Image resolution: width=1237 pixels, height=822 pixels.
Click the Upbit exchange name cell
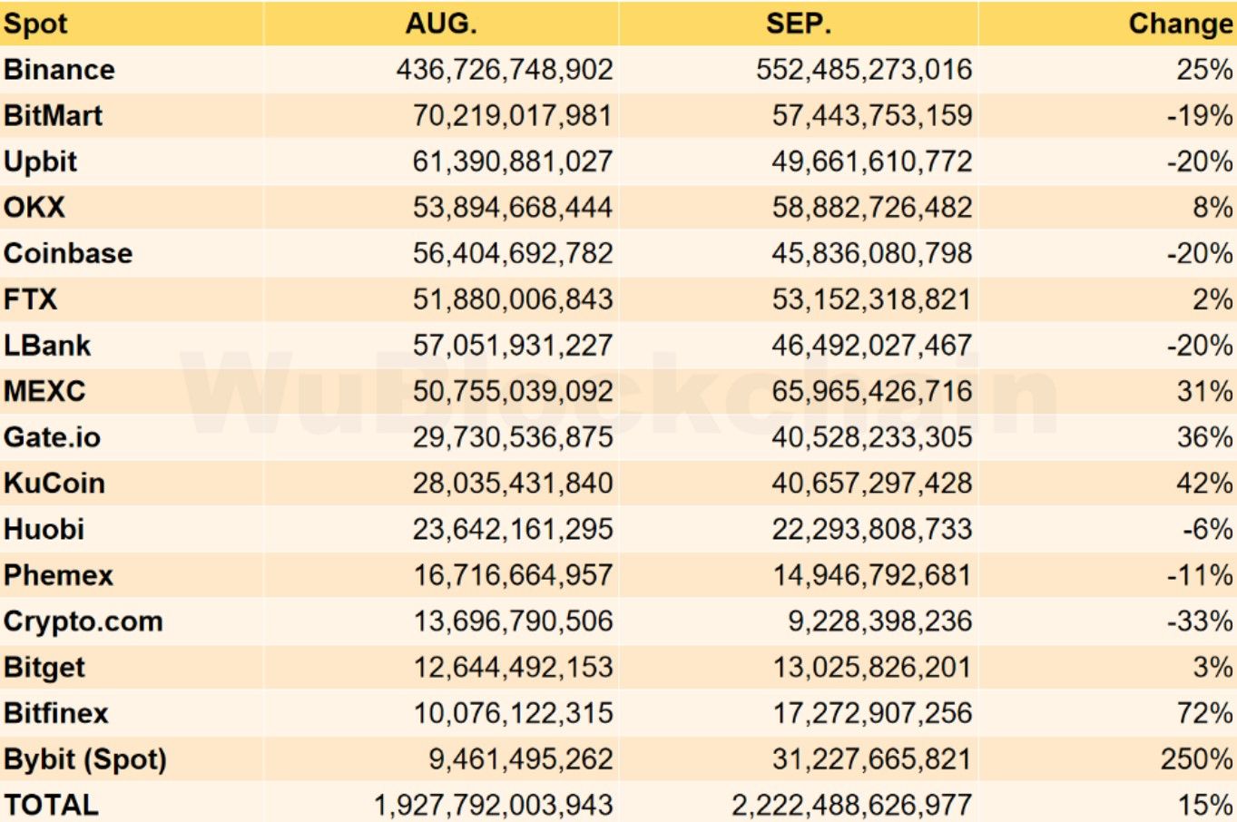tap(41, 161)
